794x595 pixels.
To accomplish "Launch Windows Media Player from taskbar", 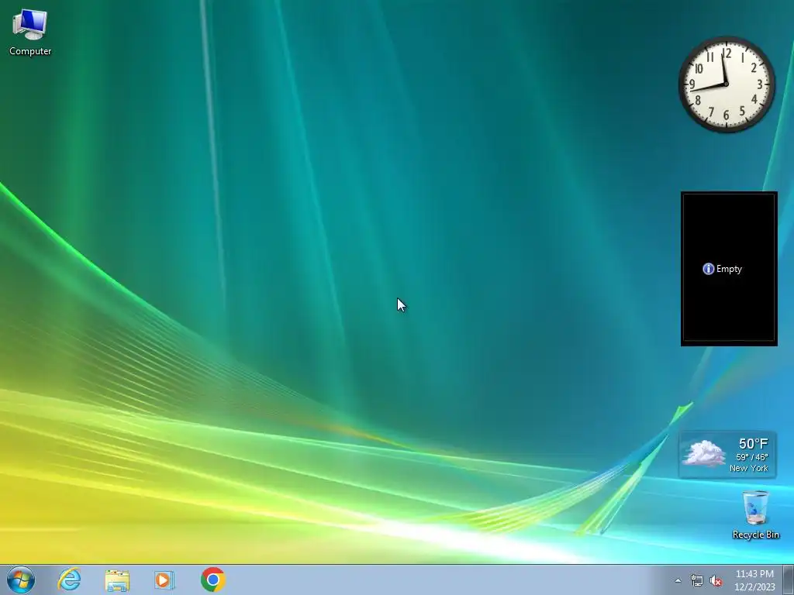I will pos(164,580).
